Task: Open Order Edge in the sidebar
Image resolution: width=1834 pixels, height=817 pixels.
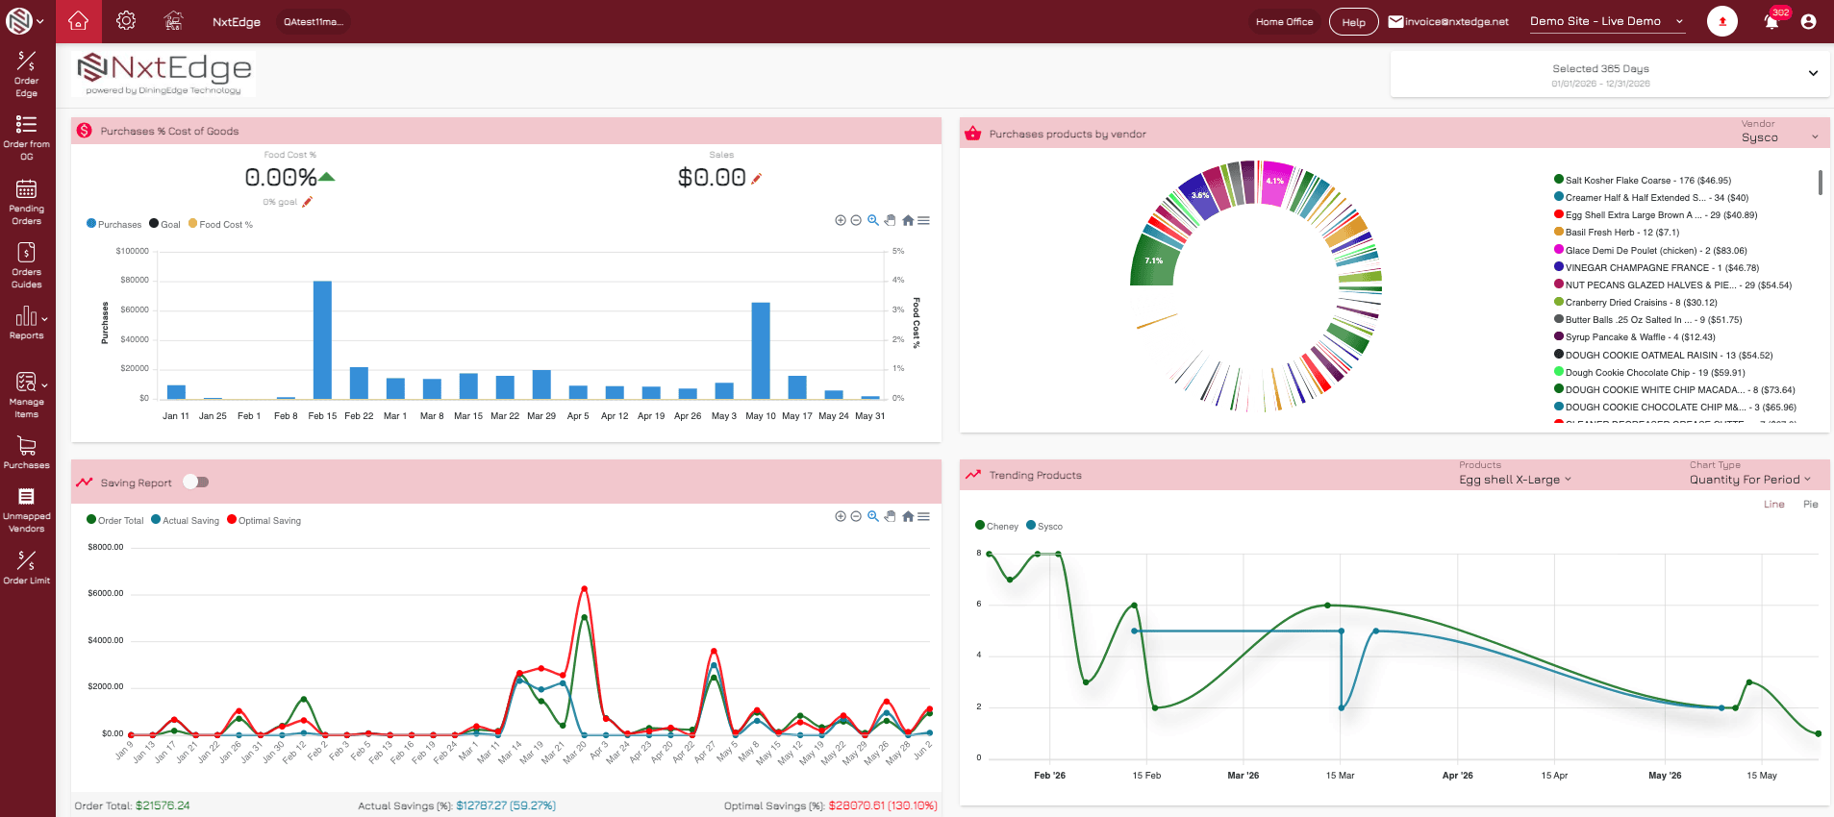Action: click(x=27, y=74)
